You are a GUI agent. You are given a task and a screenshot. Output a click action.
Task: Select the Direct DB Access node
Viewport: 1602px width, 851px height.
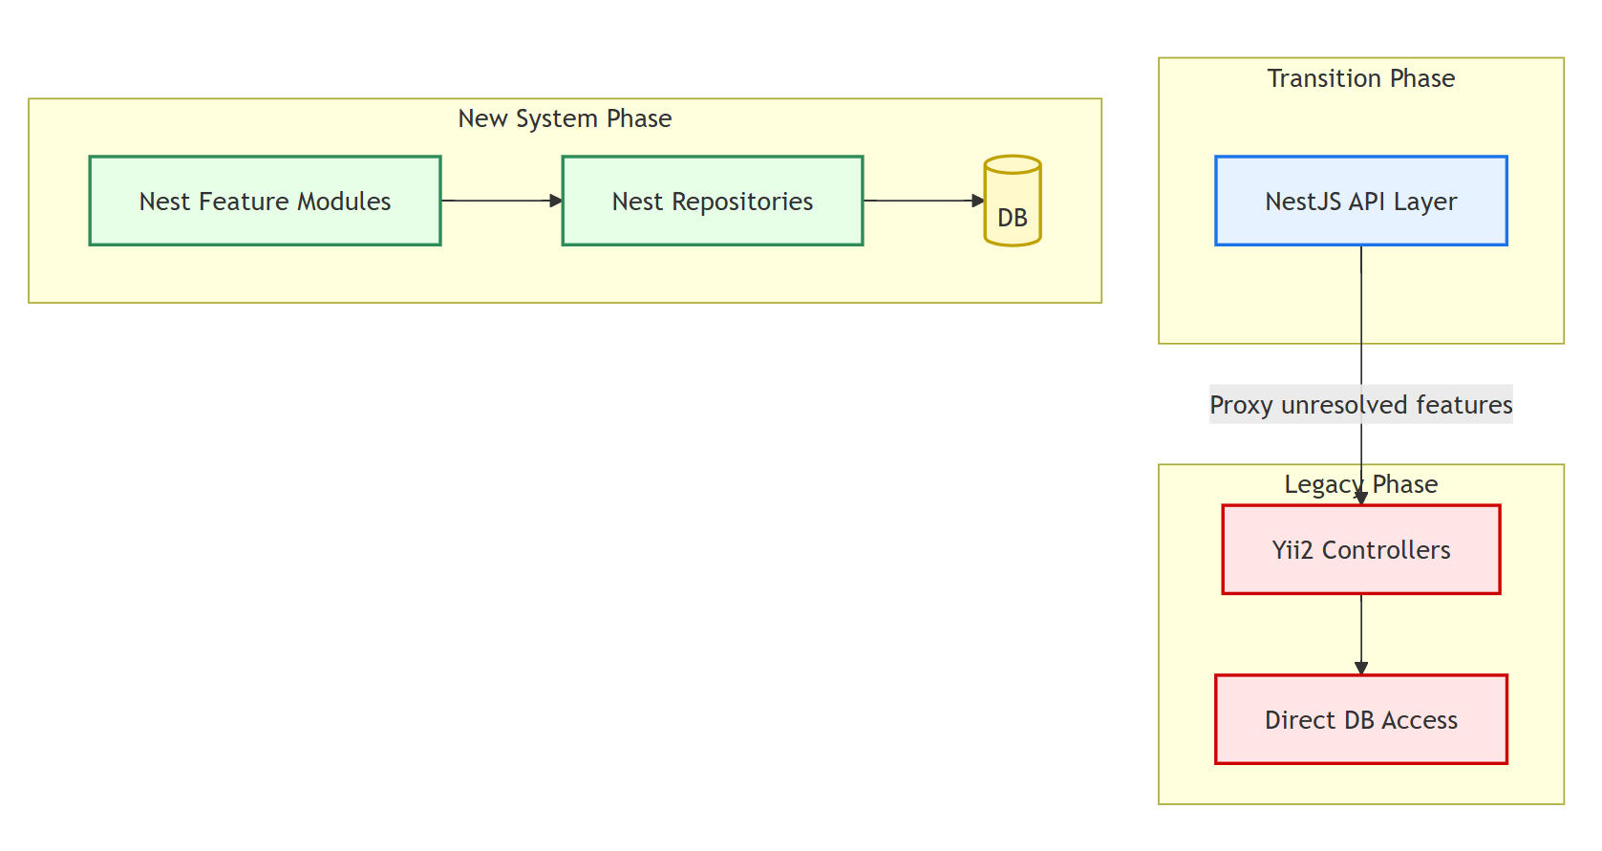[x=1360, y=719]
